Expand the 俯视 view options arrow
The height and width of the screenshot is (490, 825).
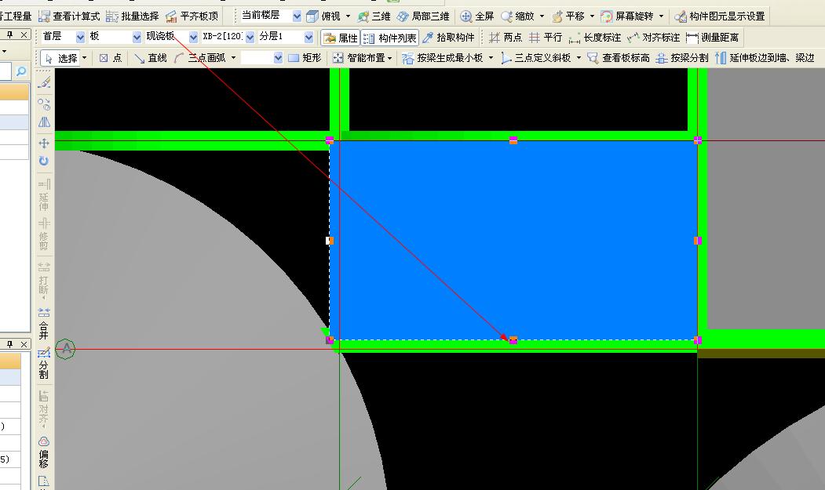(x=348, y=16)
